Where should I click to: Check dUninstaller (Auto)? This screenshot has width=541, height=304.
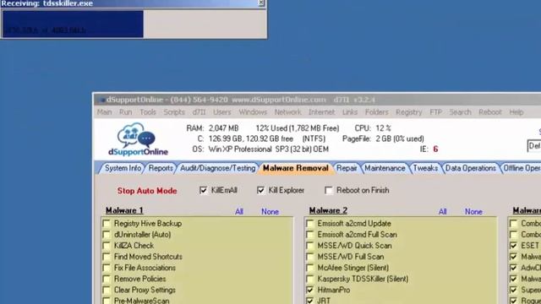click(107, 235)
